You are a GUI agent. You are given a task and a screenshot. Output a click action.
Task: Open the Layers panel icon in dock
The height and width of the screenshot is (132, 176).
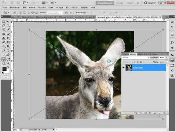pos(172,60)
